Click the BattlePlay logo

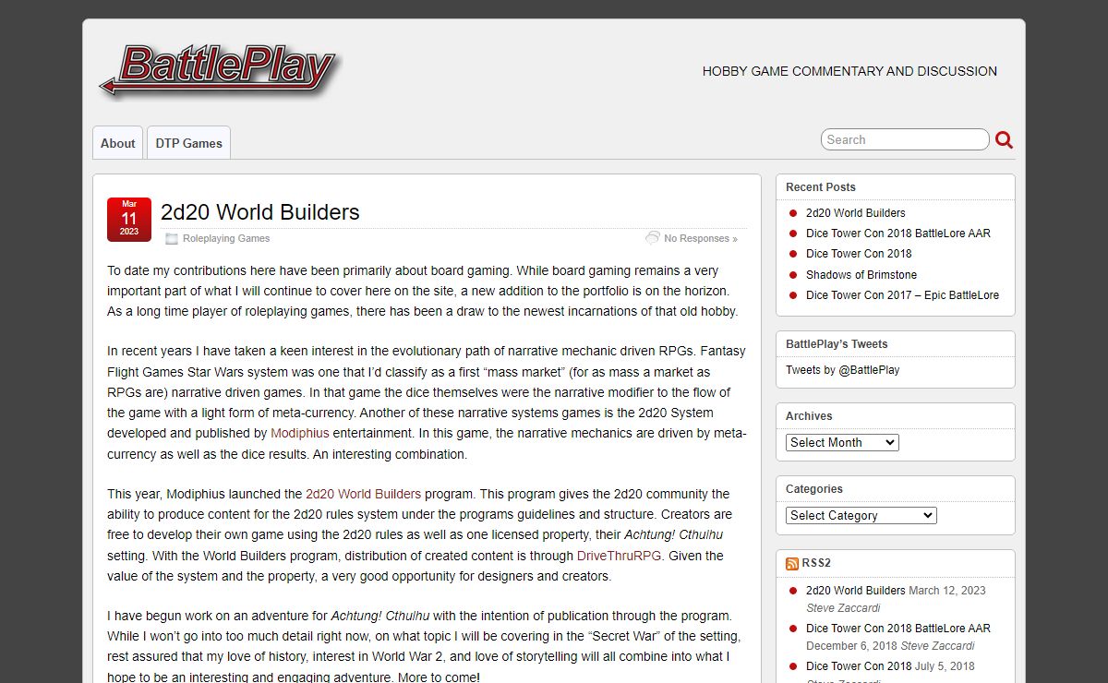[x=220, y=71]
